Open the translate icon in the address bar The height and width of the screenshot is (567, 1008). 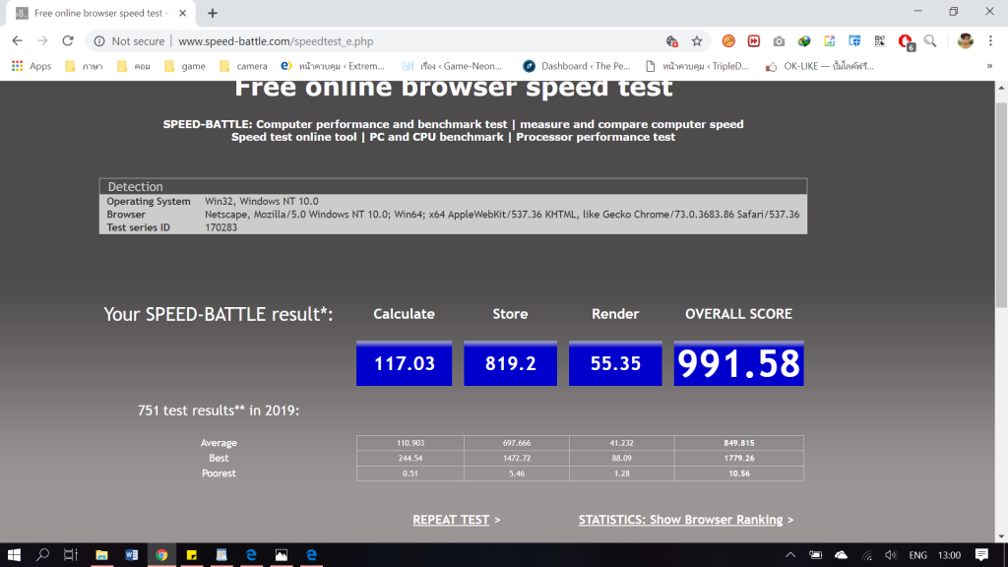[x=671, y=41]
